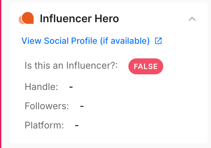This screenshot has height=148, width=211.
Task: Click the dash value beside Platform
Action: [77, 125]
